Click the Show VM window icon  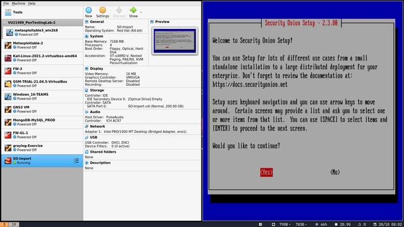[133, 10]
